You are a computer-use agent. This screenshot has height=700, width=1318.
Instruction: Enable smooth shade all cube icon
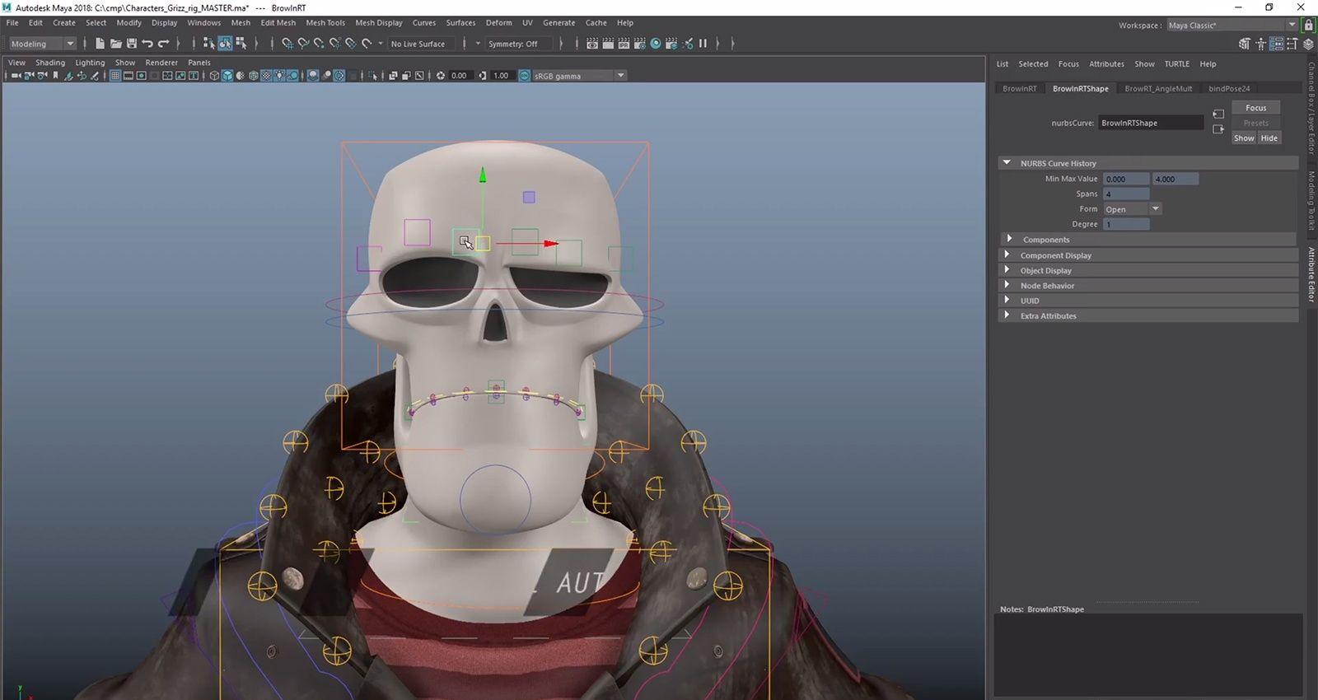(227, 76)
